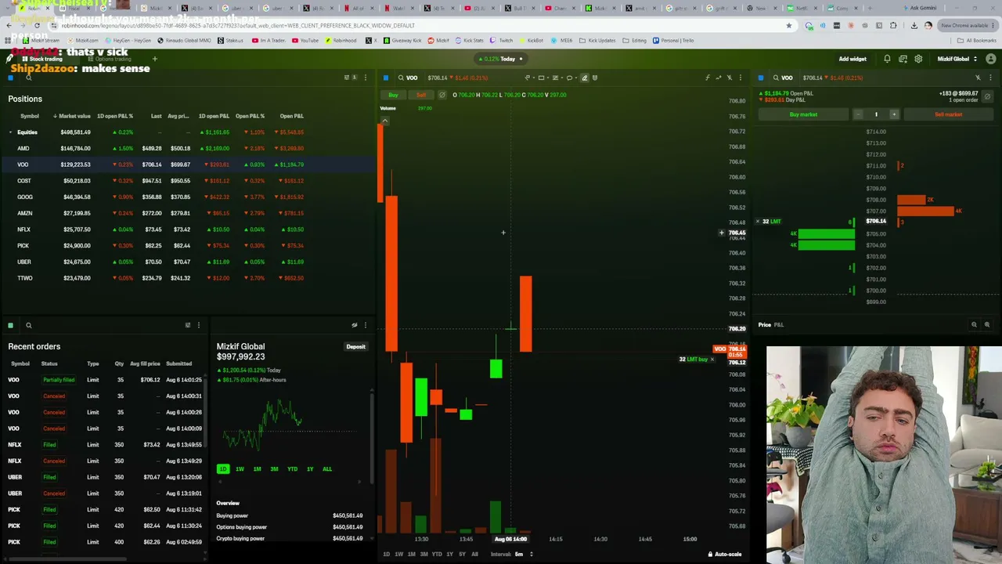Click the chart Sell button

[421, 95]
